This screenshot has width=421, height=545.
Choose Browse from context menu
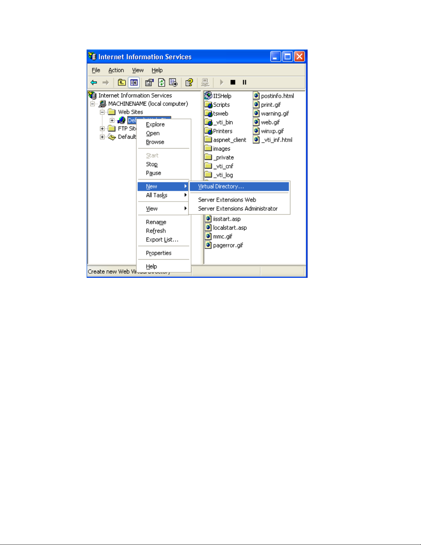coord(164,142)
